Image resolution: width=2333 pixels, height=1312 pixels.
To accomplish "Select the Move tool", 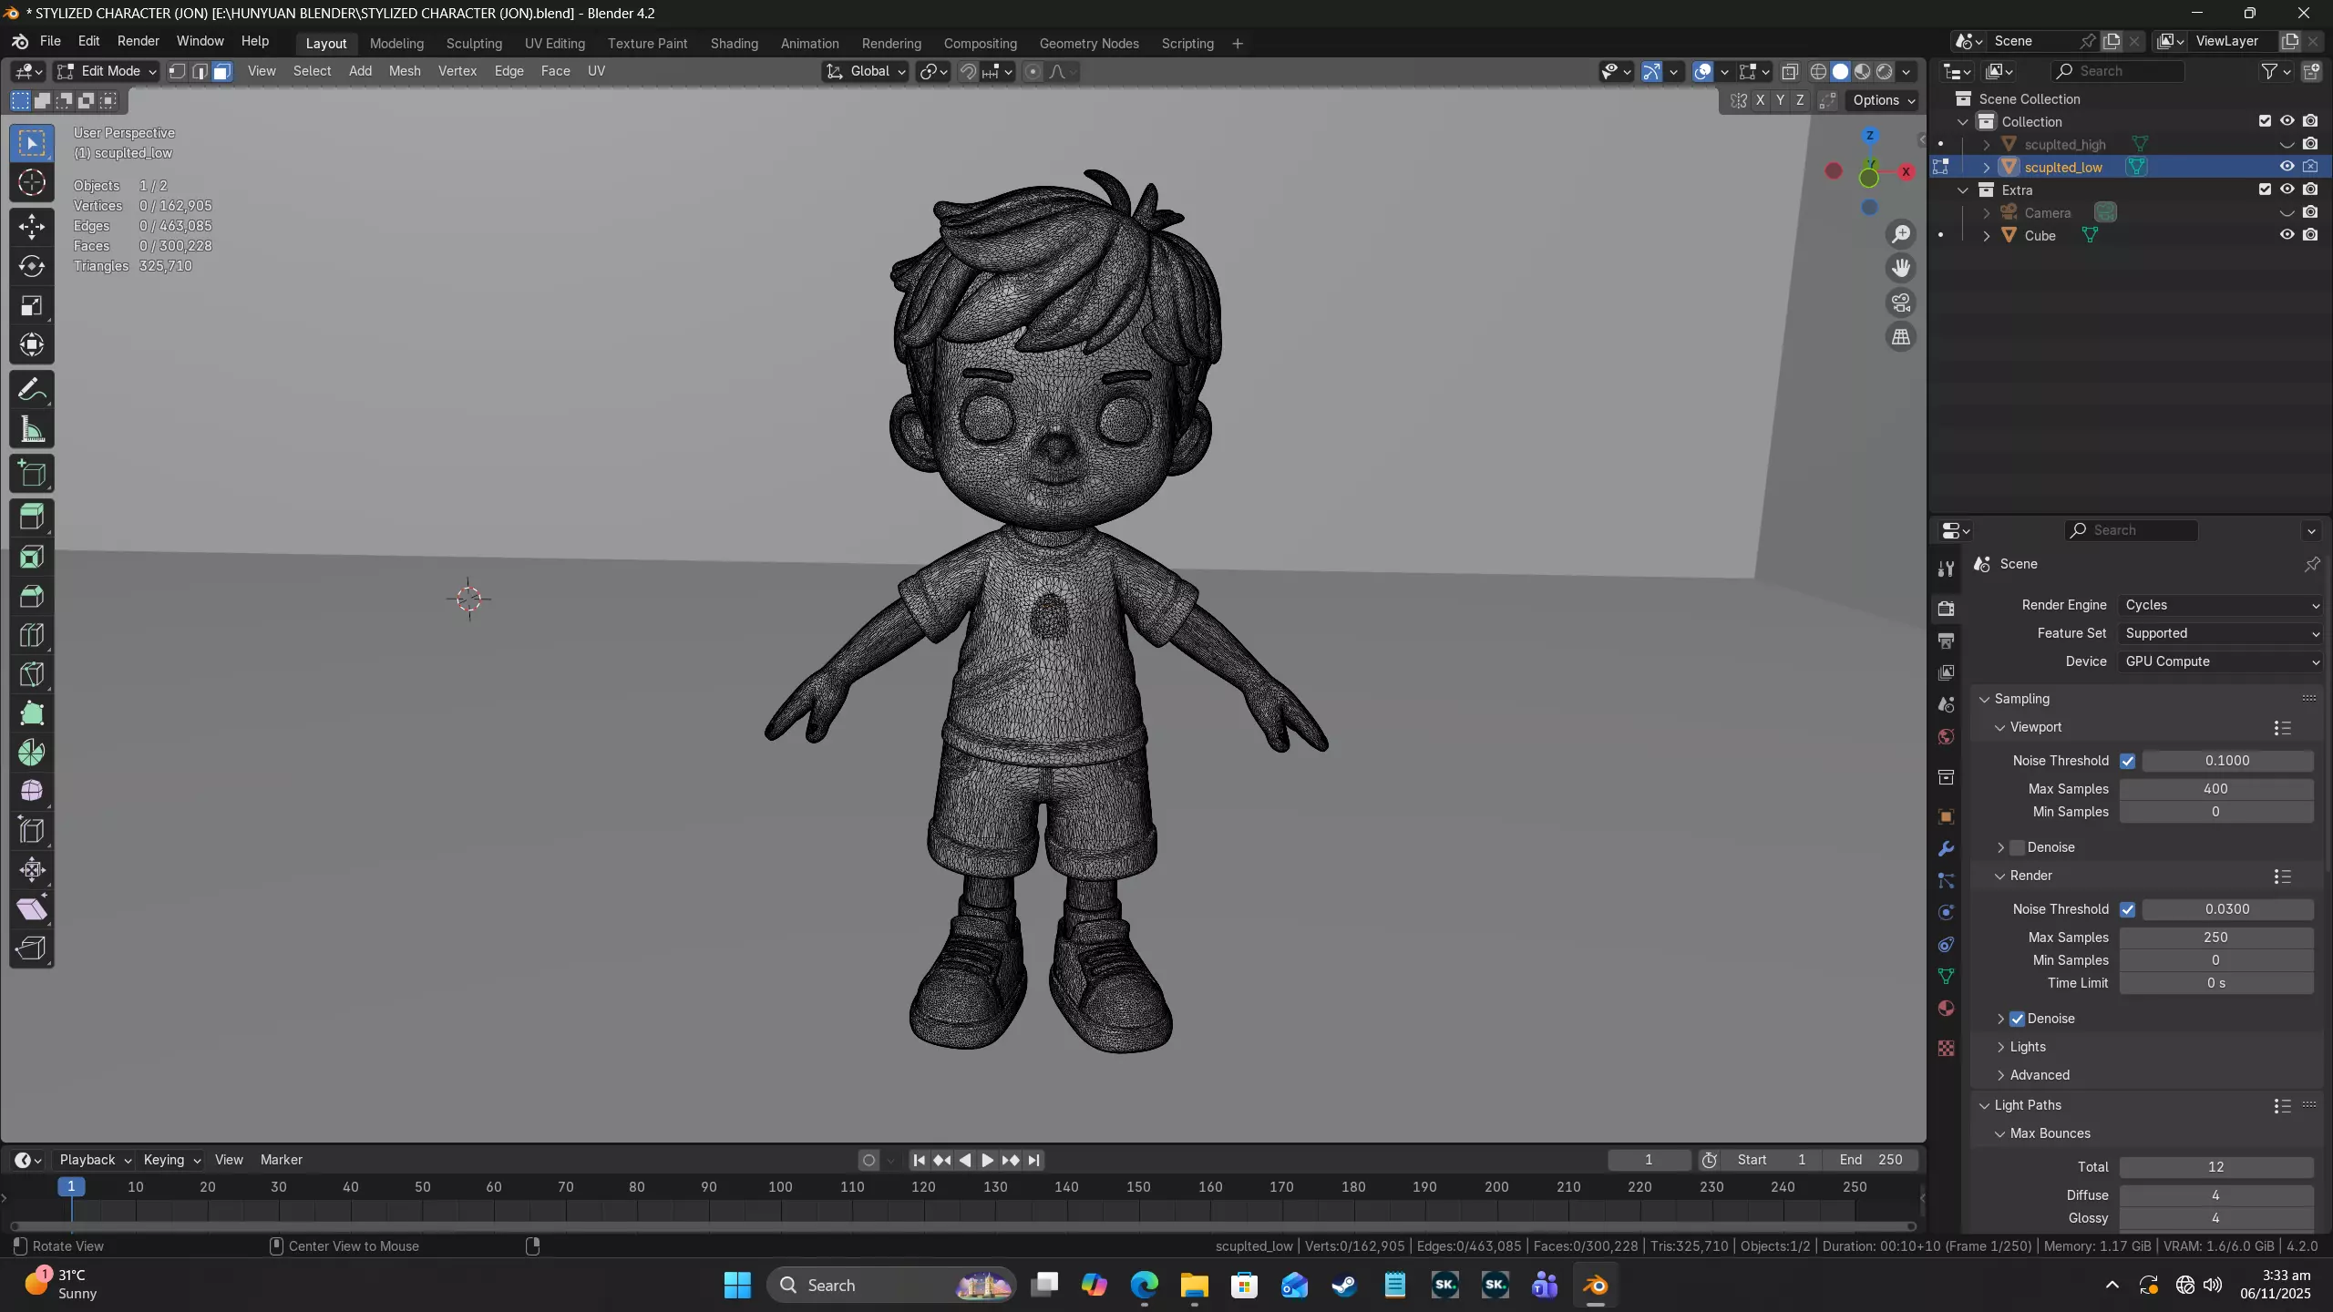I will [x=32, y=227].
